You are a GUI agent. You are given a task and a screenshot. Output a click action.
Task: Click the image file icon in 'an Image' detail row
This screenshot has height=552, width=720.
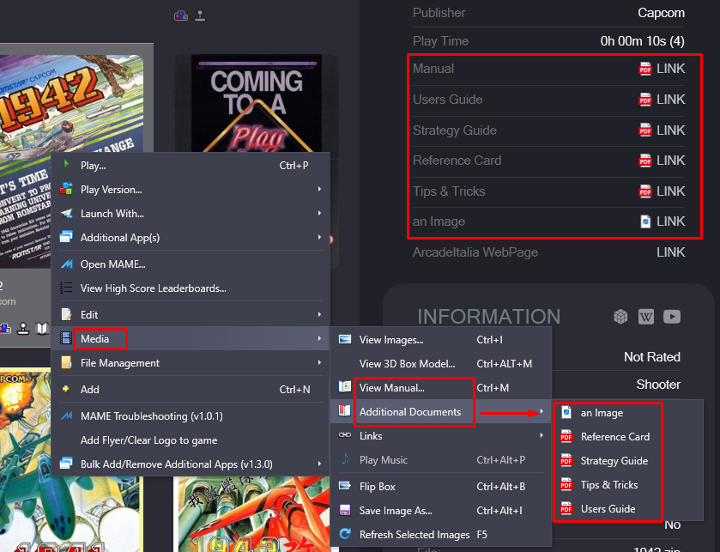pyautogui.click(x=645, y=221)
